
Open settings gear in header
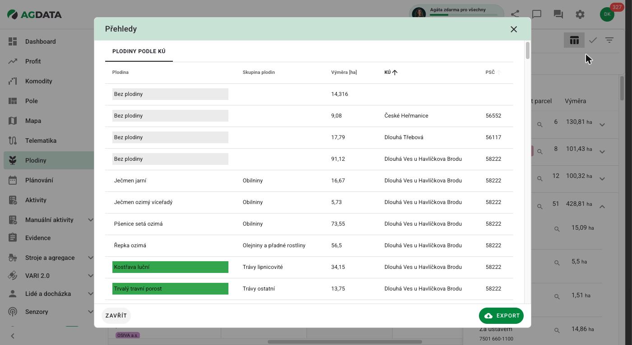(x=580, y=14)
